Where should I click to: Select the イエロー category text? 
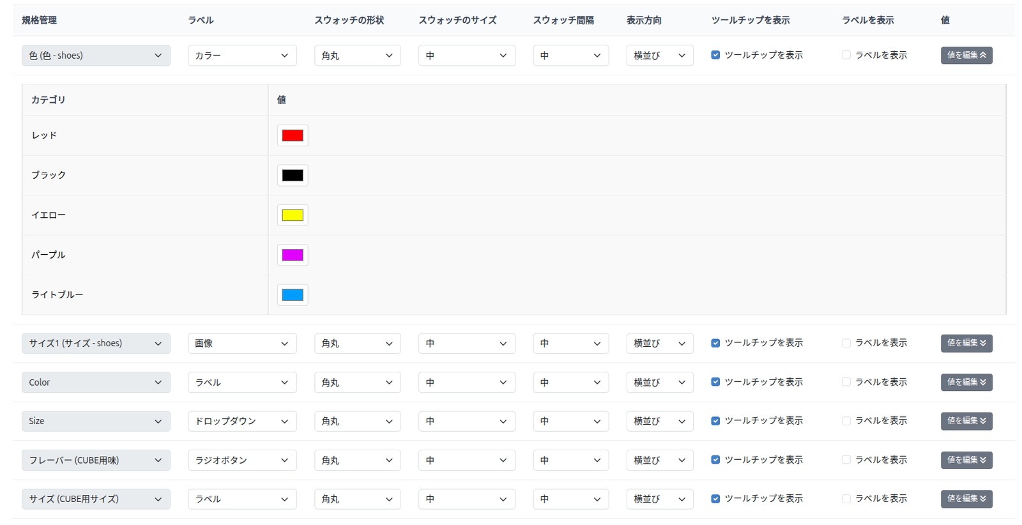pos(49,215)
